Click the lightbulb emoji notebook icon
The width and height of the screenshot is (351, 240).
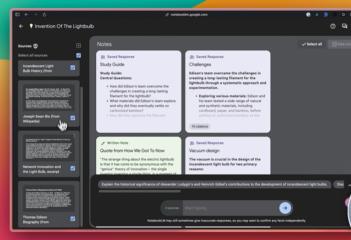31,26
